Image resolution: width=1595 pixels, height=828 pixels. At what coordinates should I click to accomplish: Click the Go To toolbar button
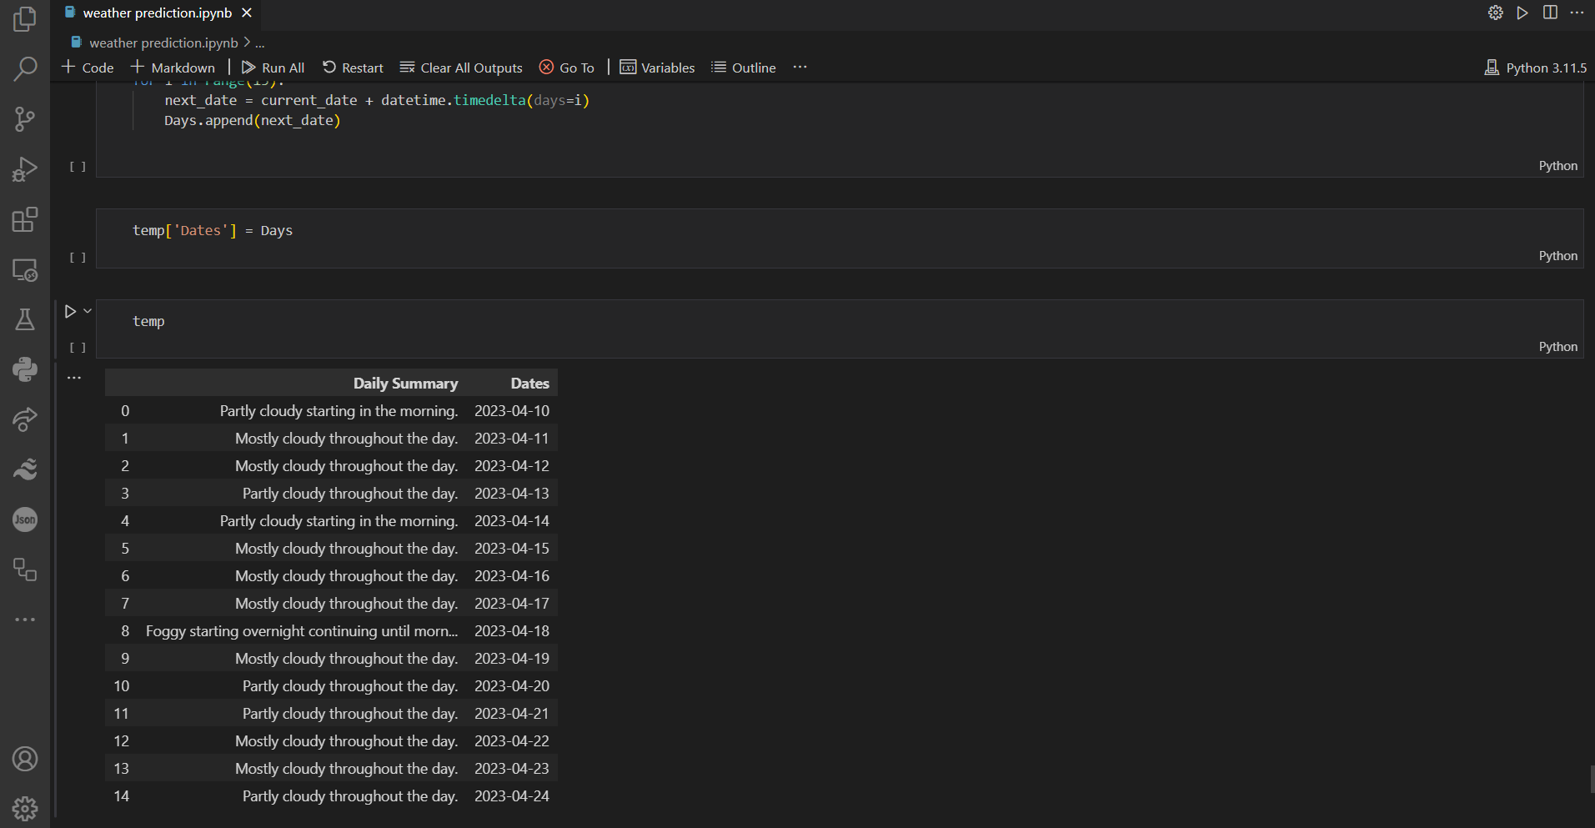(567, 68)
